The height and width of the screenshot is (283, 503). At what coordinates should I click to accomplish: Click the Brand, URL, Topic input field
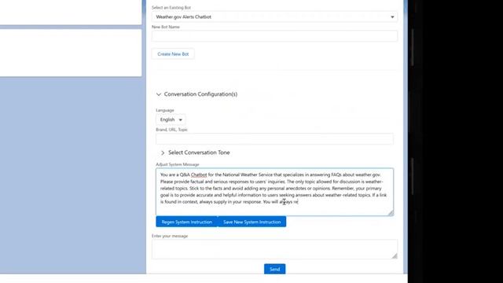pos(274,139)
